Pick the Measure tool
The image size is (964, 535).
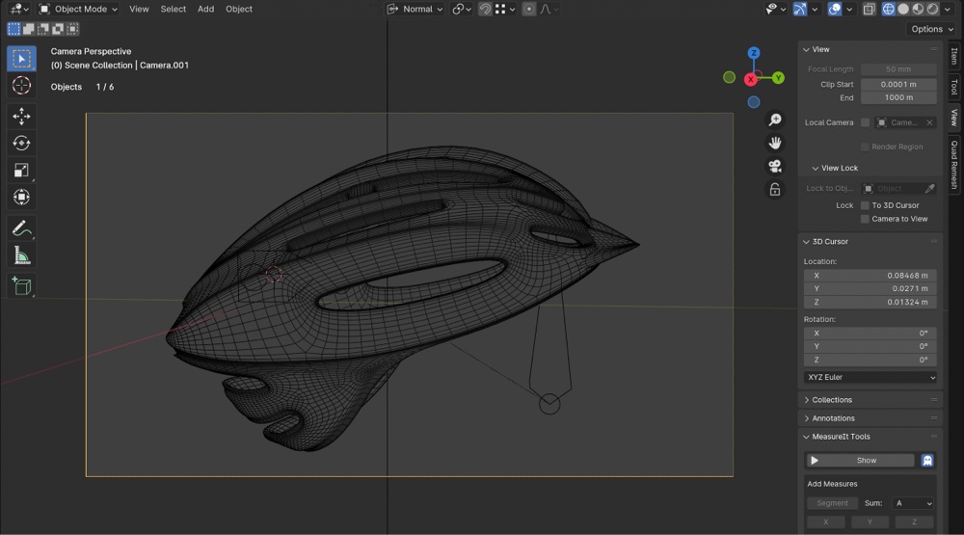click(x=21, y=255)
